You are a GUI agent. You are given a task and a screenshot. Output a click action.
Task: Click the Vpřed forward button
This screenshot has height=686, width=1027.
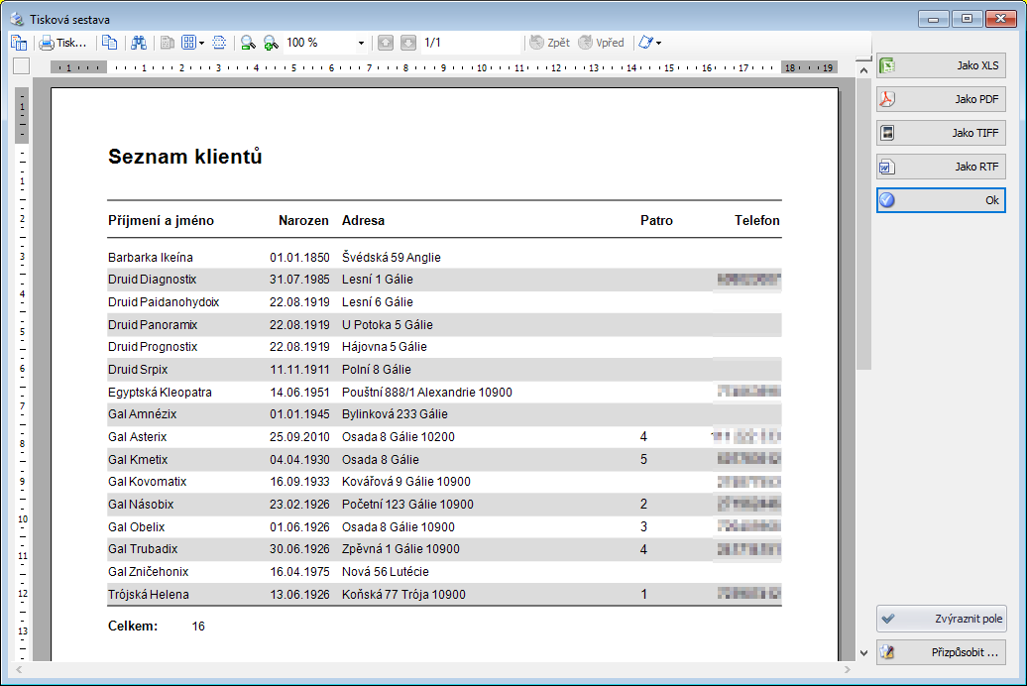pos(602,44)
